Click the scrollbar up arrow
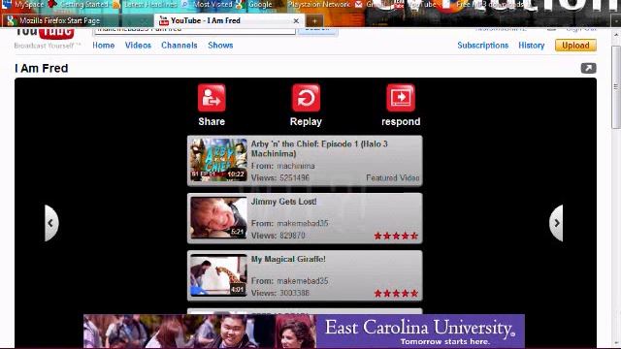Viewport: 621px width, 349px height. click(x=616, y=35)
